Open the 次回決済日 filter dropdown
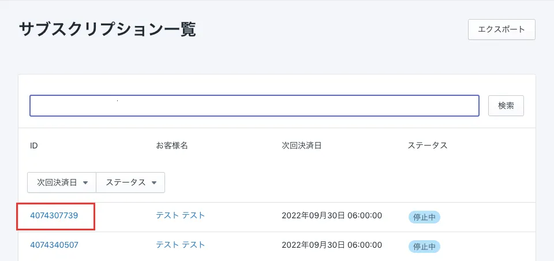 [x=62, y=182]
